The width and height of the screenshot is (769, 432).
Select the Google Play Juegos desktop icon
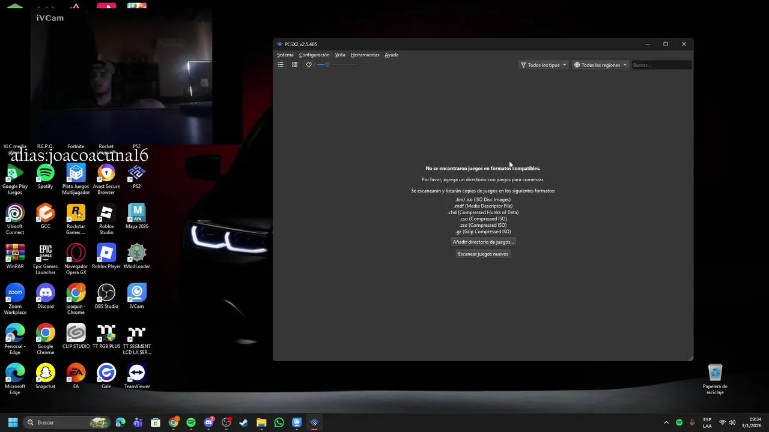click(15, 179)
